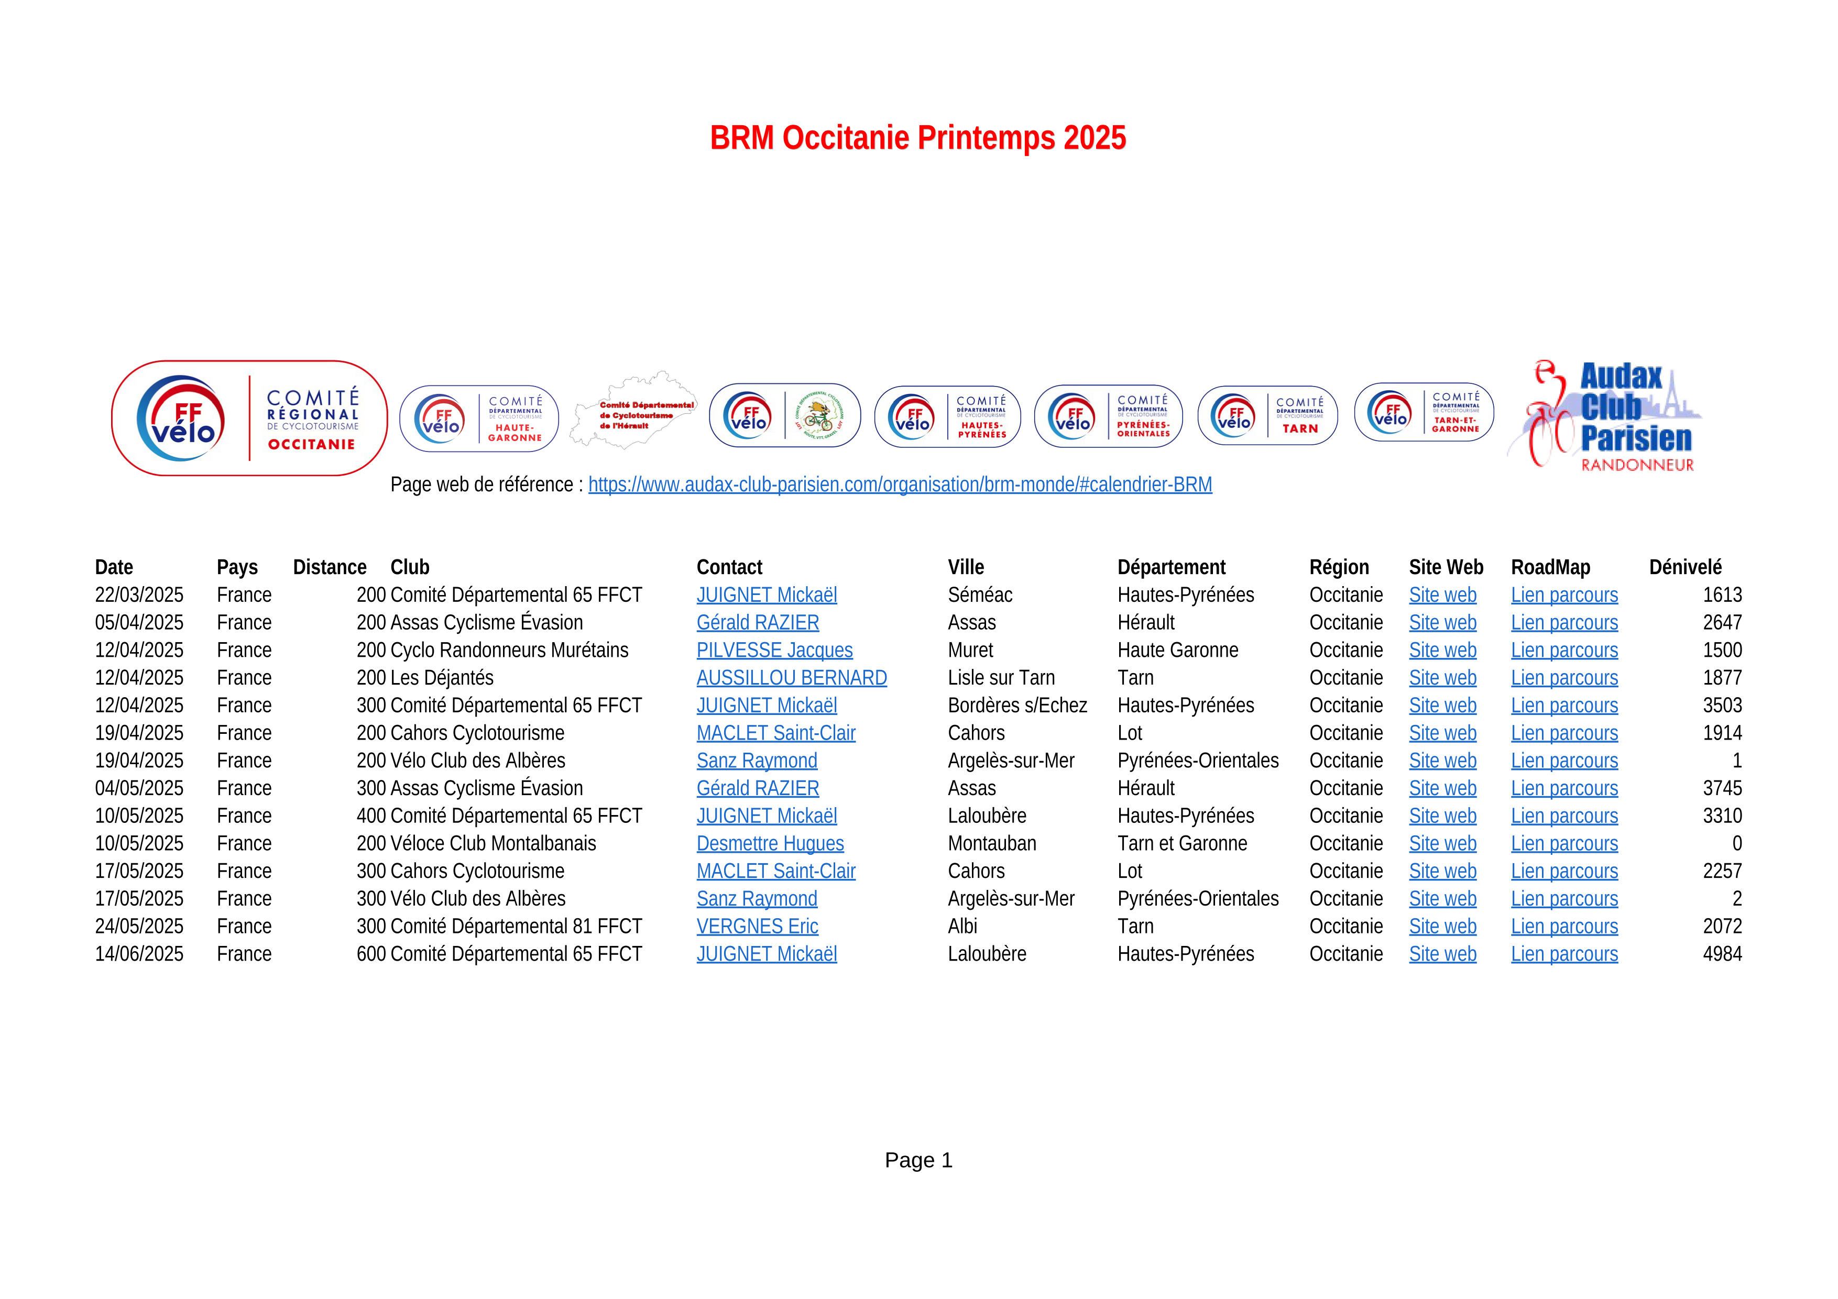1838x1299 pixels.
Task: Open Lien parcours for Séméac row
Action: pos(1564,595)
